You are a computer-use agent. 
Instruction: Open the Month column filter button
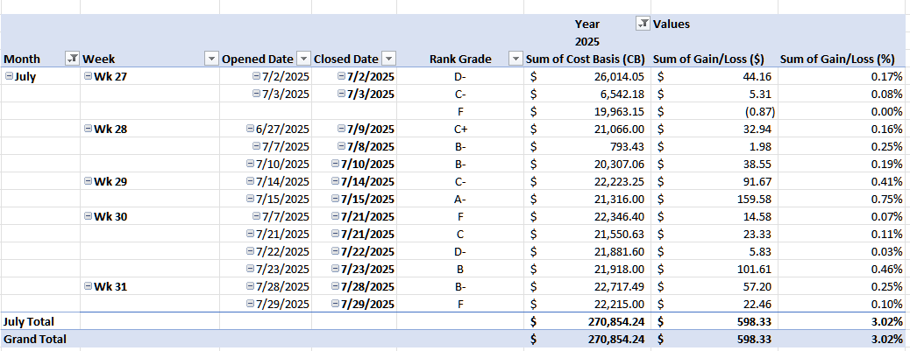[x=72, y=59]
